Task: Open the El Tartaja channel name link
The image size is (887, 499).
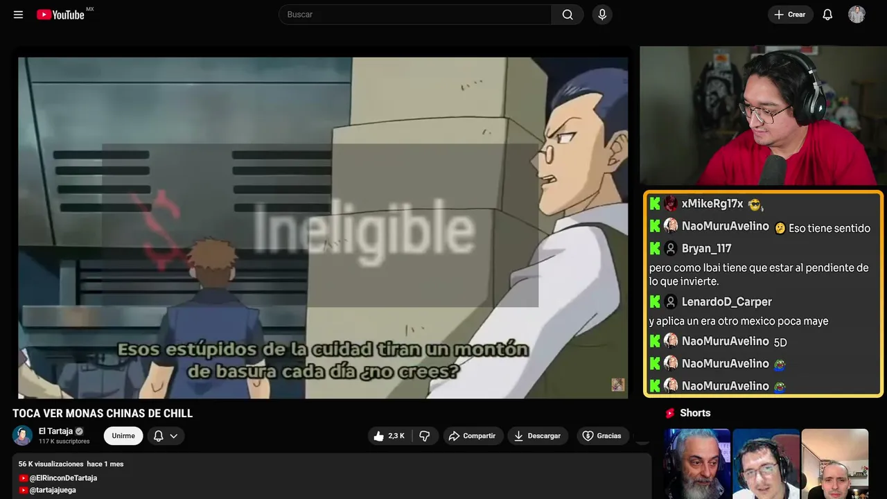Action: pyautogui.click(x=55, y=431)
